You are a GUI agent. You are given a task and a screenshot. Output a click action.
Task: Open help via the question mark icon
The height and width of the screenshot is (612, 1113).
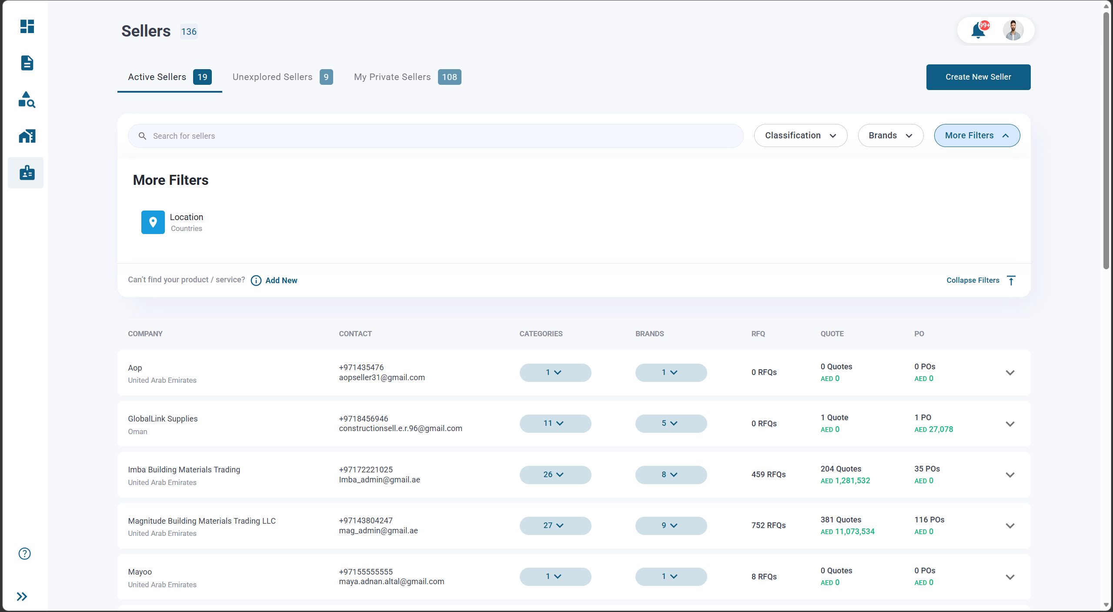[x=24, y=554]
